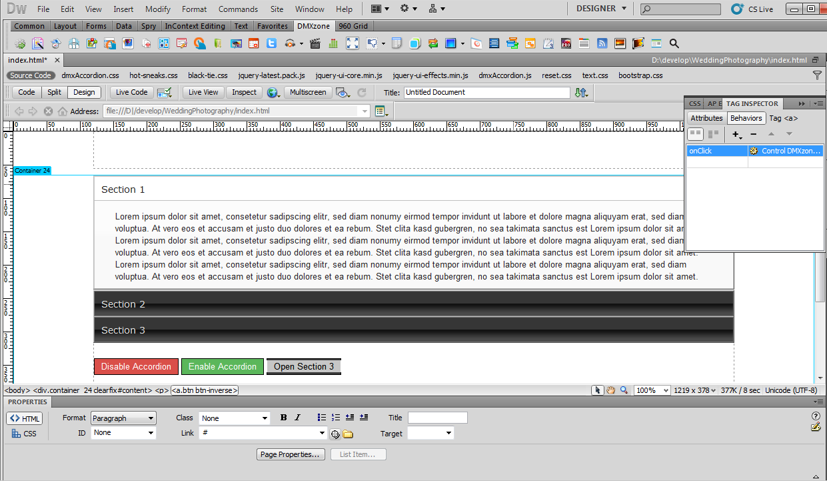Click the calendar icon in DMXzone toolbar
827x481 pixels.
pyautogui.click(x=253, y=43)
